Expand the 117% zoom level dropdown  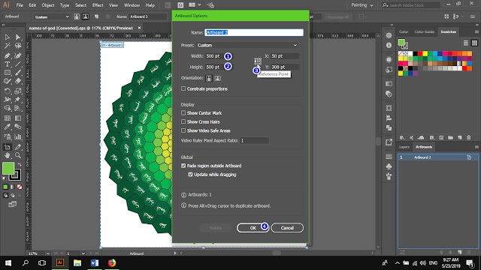(48, 253)
